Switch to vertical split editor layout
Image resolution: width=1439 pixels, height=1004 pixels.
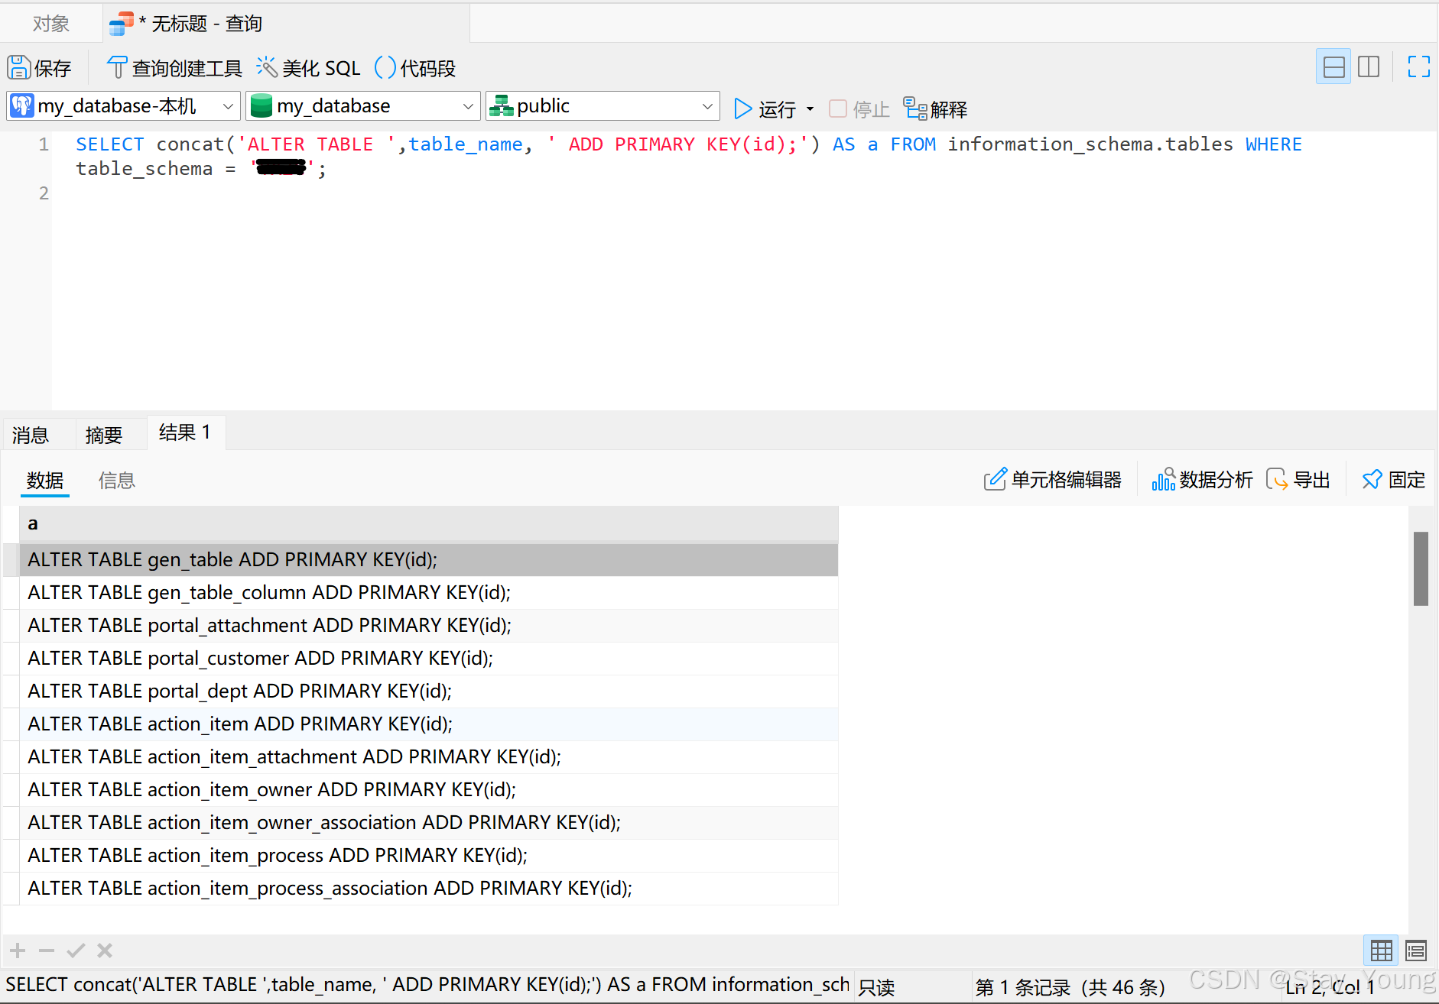coord(1369,66)
